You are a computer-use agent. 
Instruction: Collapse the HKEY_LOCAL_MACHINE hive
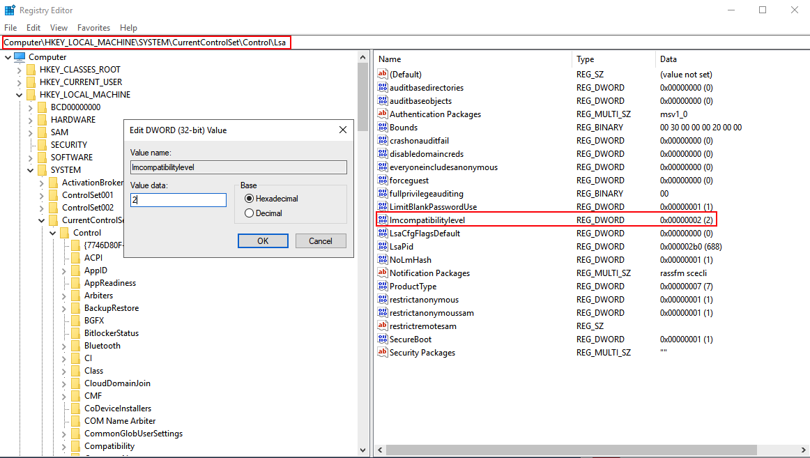tap(19, 95)
